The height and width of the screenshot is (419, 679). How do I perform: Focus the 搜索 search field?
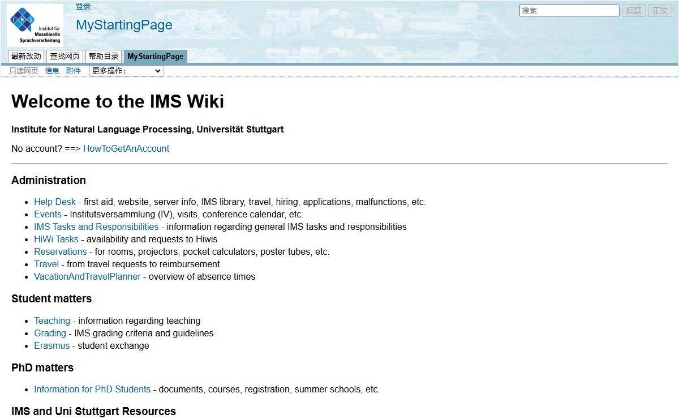pos(569,11)
